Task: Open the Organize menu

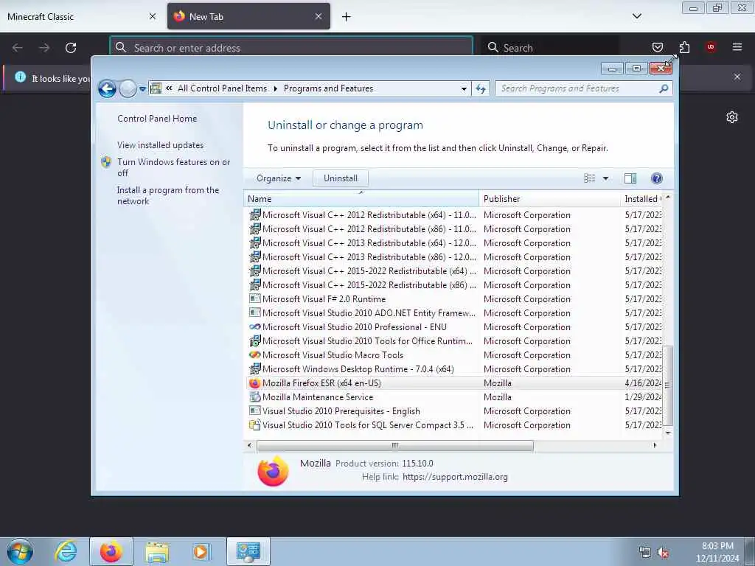Action: [x=279, y=178]
